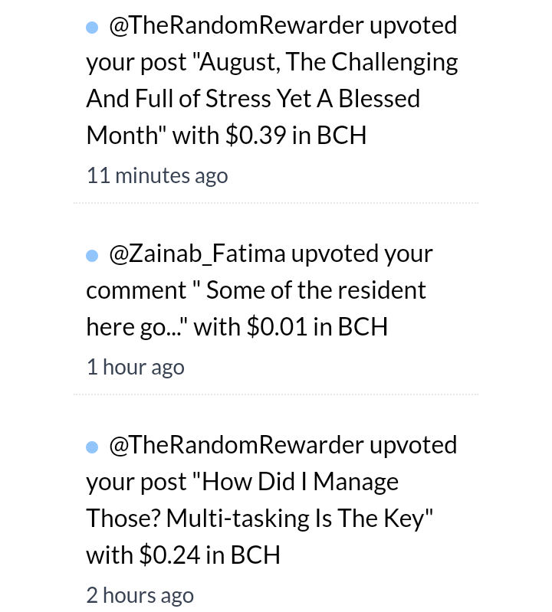The width and height of the screenshot is (552, 612).
Task: Select the $0.24 in BCH amount
Action: point(210,555)
